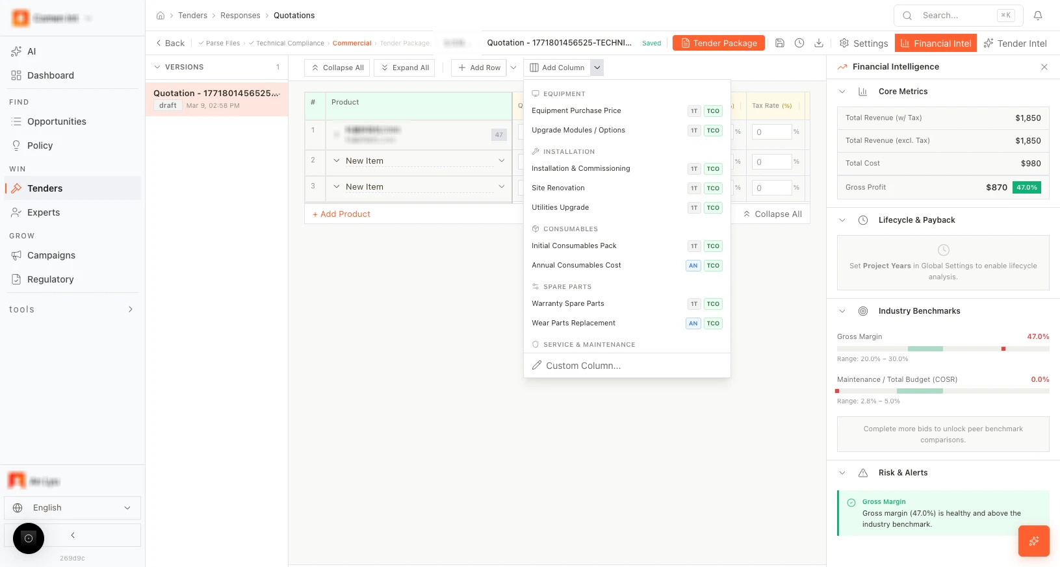The width and height of the screenshot is (1060, 567).
Task: Collapse the sidebar with the left arrow
Action: [x=73, y=535]
